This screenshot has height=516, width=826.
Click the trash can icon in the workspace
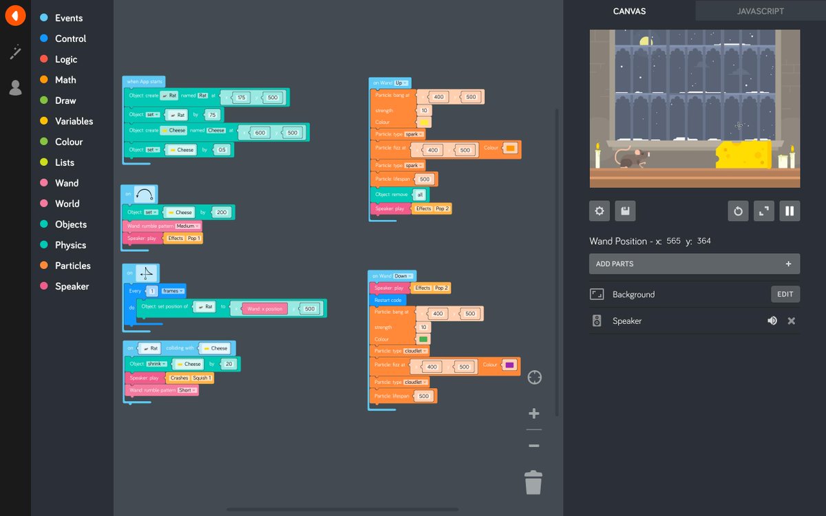[x=533, y=482]
